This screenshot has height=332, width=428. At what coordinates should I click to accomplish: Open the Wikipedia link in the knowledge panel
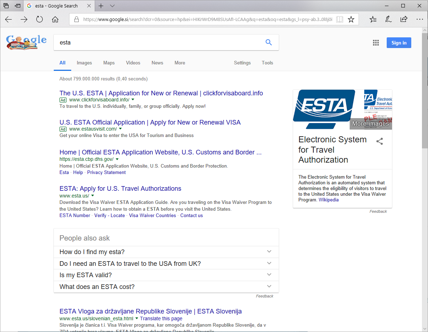[x=329, y=200]
